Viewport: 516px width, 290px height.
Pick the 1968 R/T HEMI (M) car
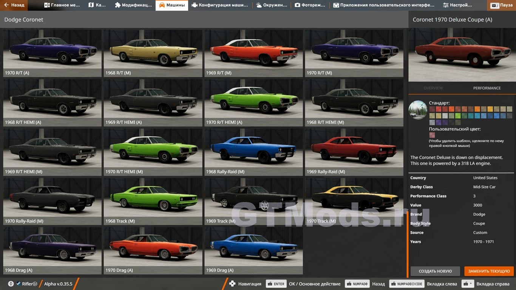pos(354,103)
